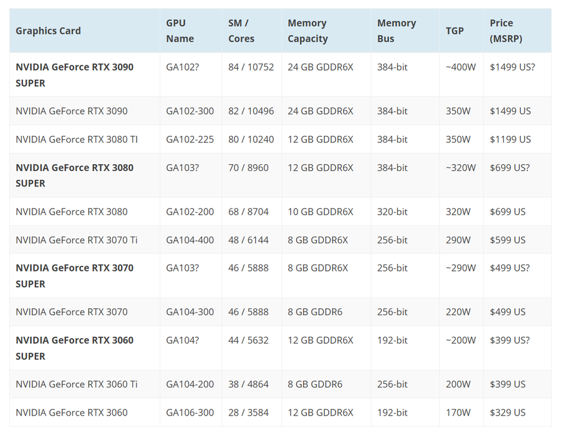Click the 48 / 6144 cores value
The image size is (580, 433).
[x=248, y=240]
